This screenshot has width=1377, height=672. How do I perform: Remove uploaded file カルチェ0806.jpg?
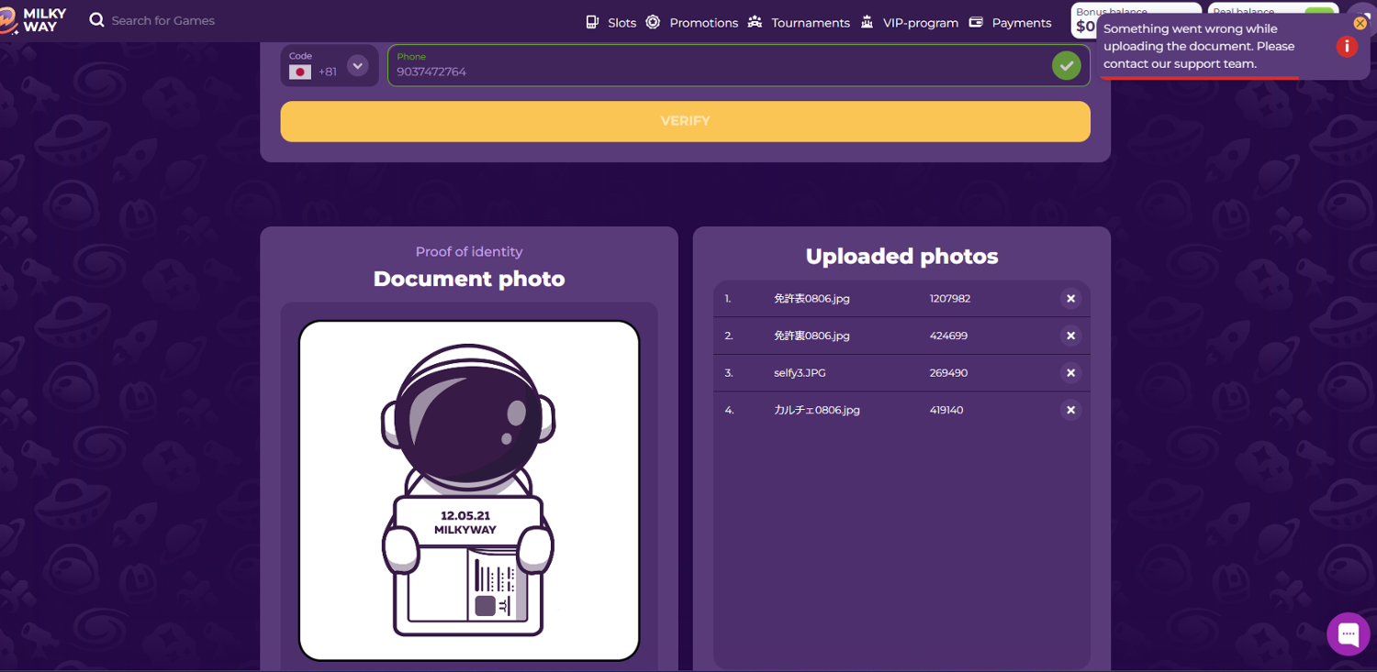pyautogui.click(x=1070, y=410)
